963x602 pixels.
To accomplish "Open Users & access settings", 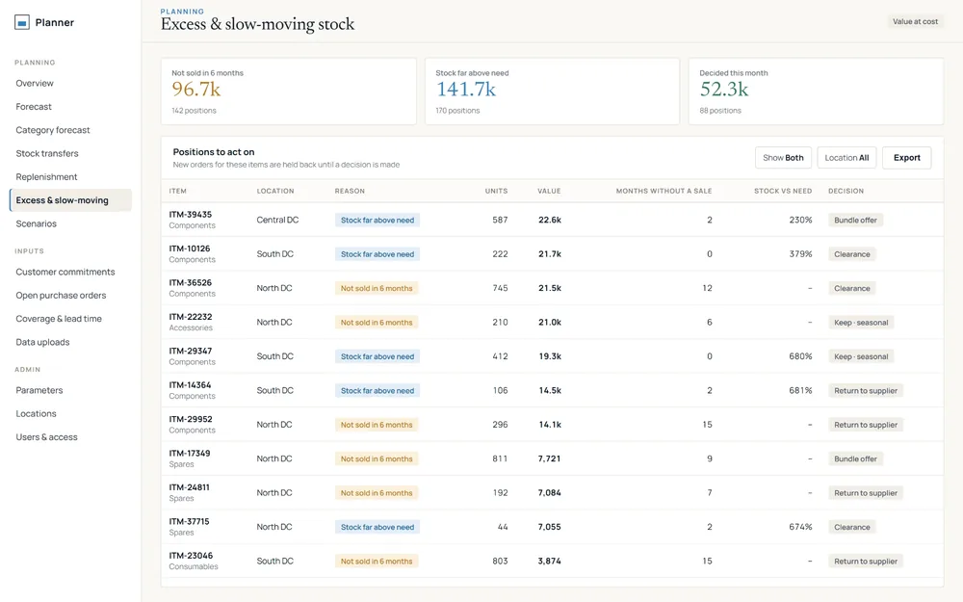I will pyautogui.click(x=46, y=436).
